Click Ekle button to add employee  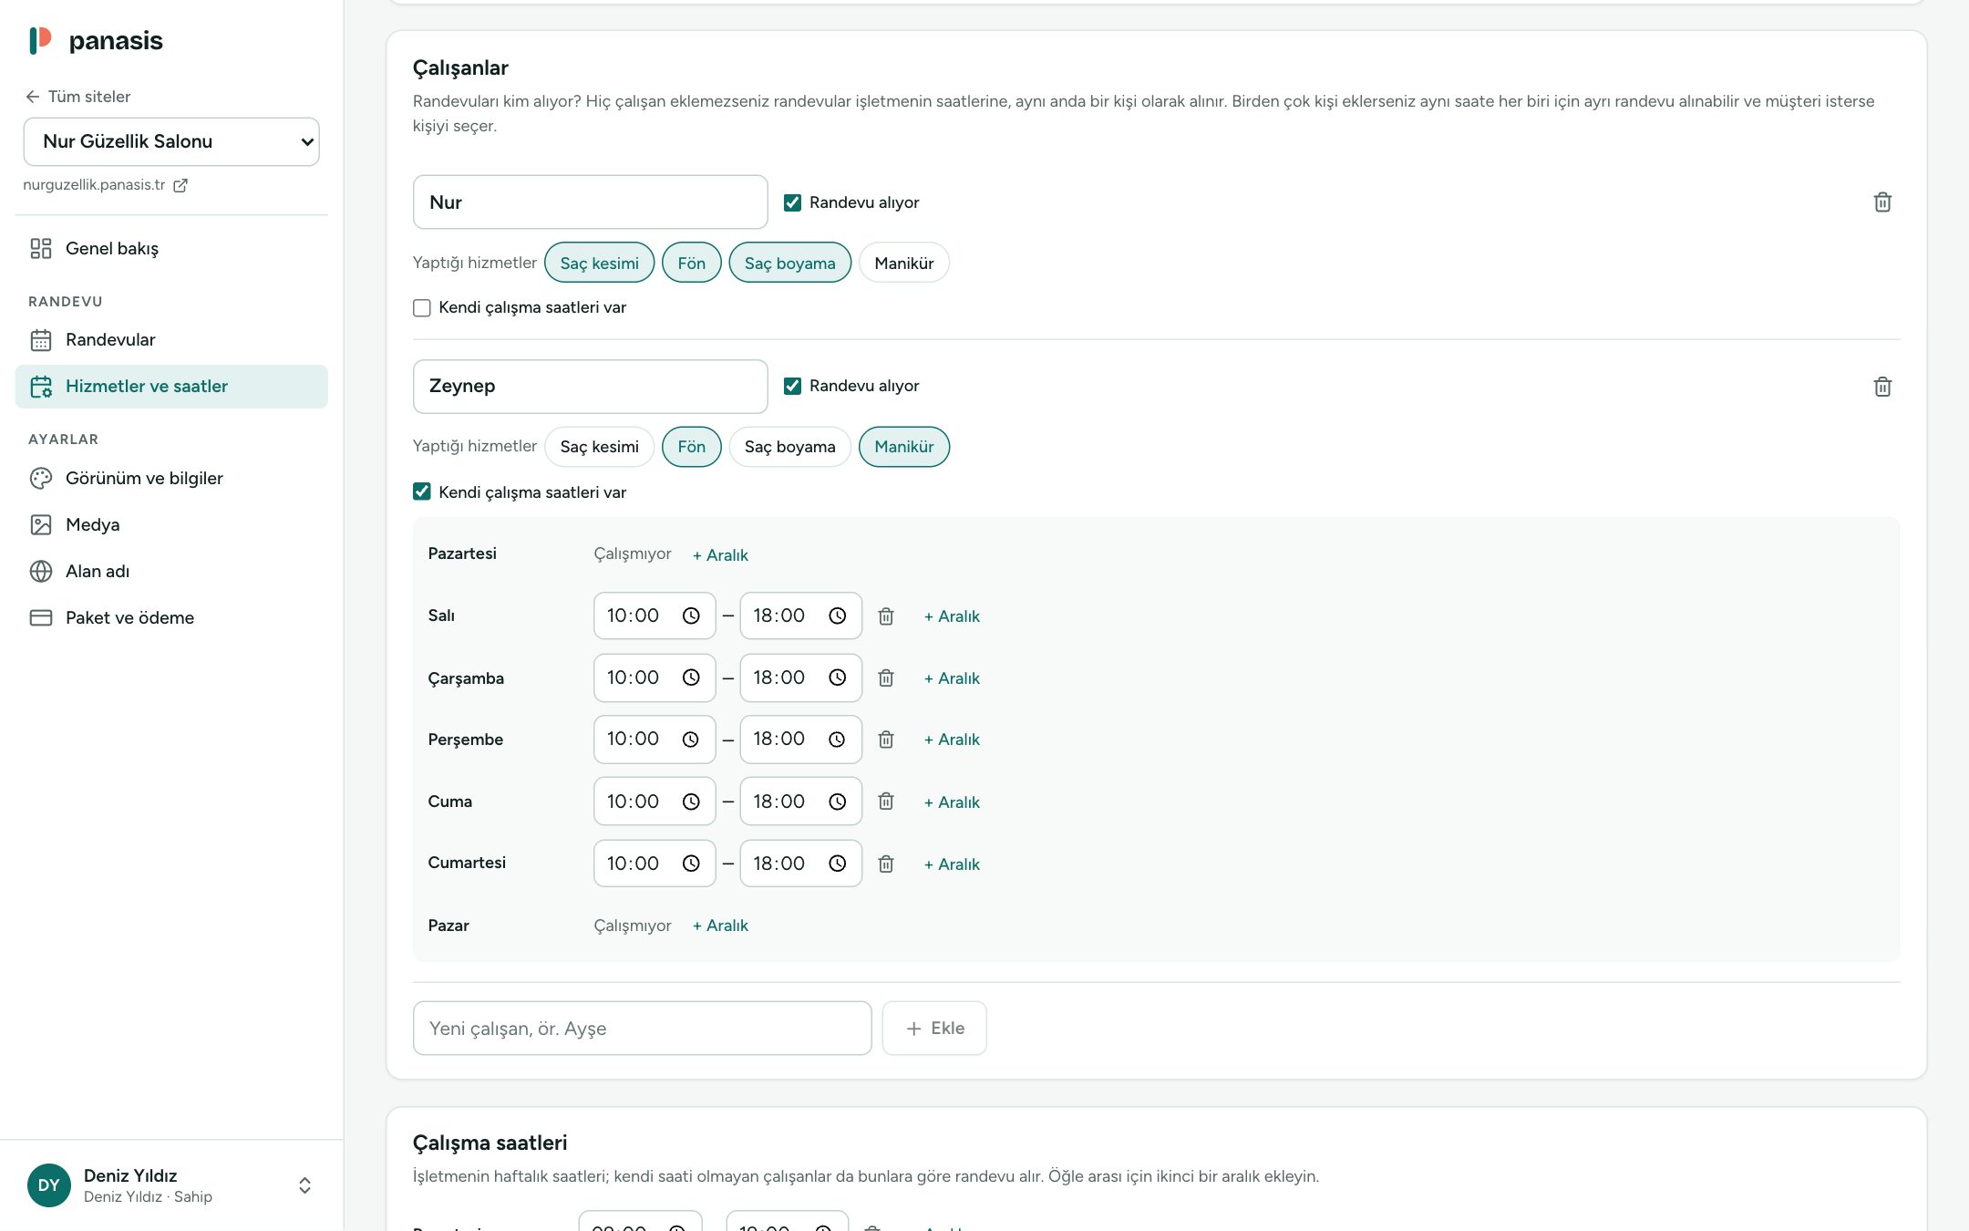[x=934, y=1029]
